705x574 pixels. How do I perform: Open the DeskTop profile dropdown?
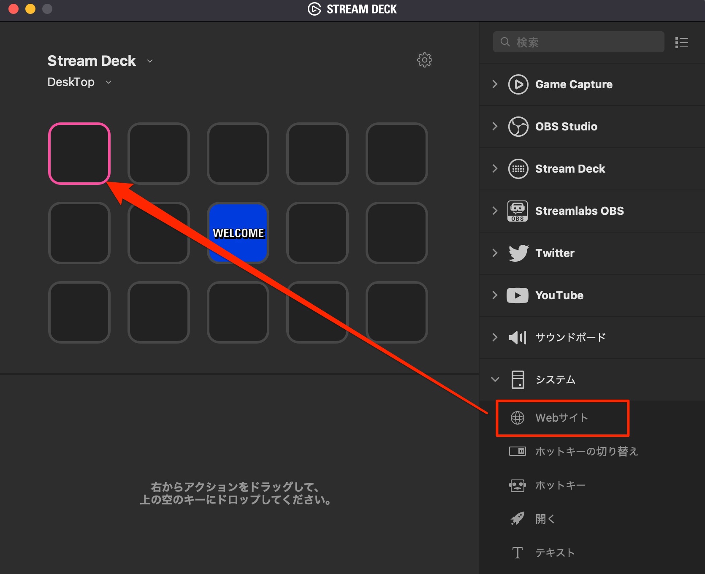click(x=108, y=82)
